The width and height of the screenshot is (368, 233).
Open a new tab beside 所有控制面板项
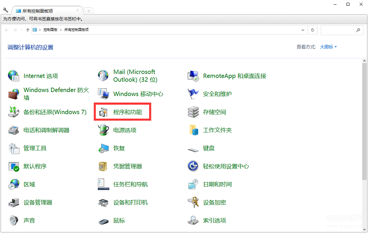coord(89,10)
